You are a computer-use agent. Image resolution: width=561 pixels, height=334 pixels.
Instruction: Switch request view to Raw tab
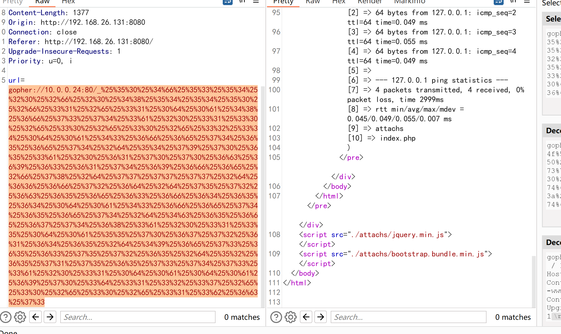tap(42, 2)
